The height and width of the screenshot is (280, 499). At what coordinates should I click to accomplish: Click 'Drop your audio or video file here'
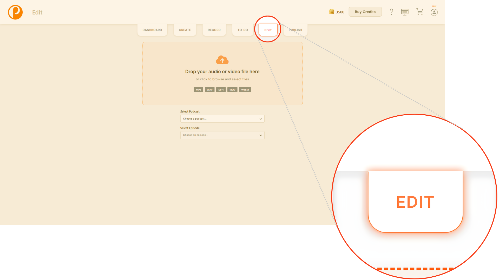(x=222, y=72)
